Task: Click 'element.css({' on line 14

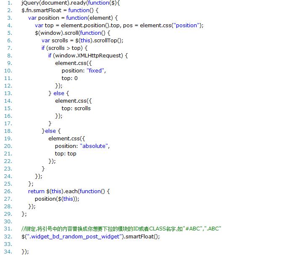Action: [x=73, y=101]
